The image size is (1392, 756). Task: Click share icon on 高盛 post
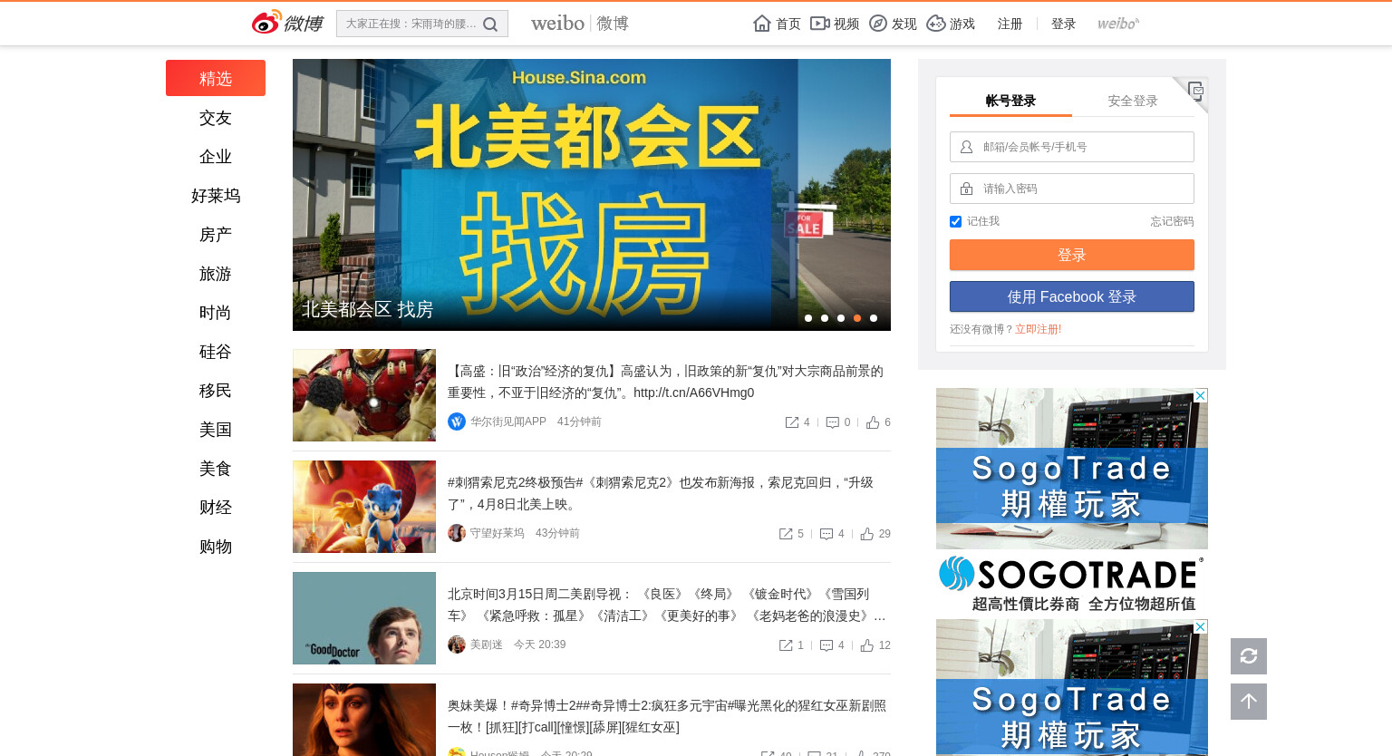[792, 422]
